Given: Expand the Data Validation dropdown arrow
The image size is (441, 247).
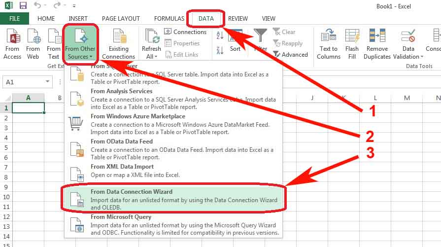Looking at the screenshot, I should coord(422,57).
